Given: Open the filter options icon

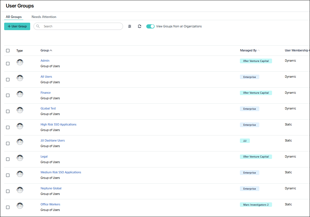Looking at the screenshot, I should 129,26.
